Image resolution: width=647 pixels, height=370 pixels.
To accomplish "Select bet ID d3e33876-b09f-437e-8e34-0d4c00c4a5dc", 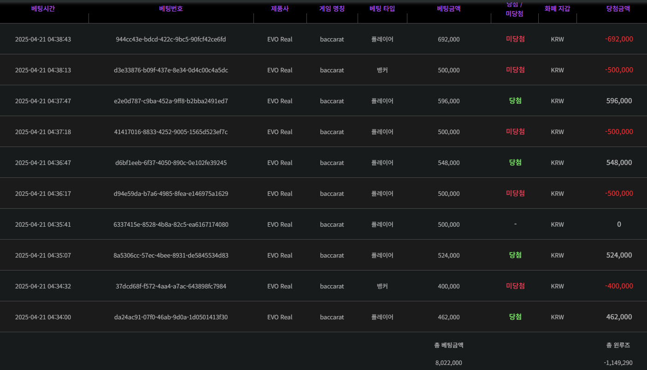I will tap(171, 70).
